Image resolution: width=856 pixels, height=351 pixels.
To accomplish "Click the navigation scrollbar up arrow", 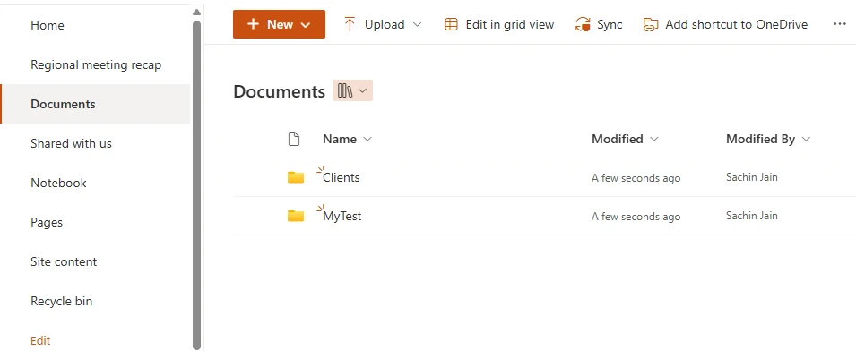I will pos(197,12).
